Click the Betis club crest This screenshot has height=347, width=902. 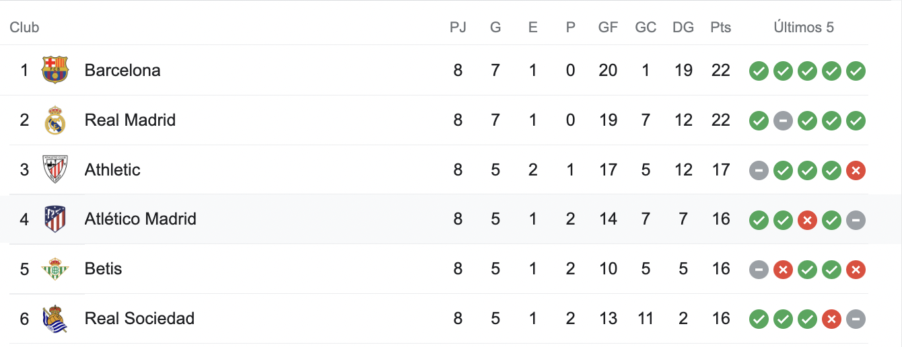coord(55,269)
